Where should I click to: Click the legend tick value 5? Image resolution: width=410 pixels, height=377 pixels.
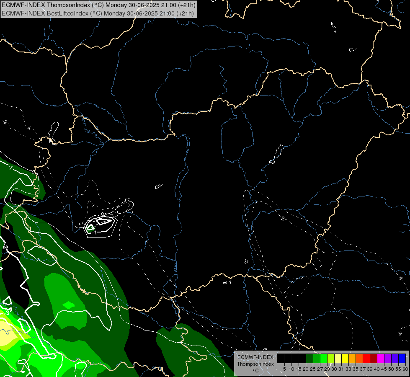coord(284,369)
